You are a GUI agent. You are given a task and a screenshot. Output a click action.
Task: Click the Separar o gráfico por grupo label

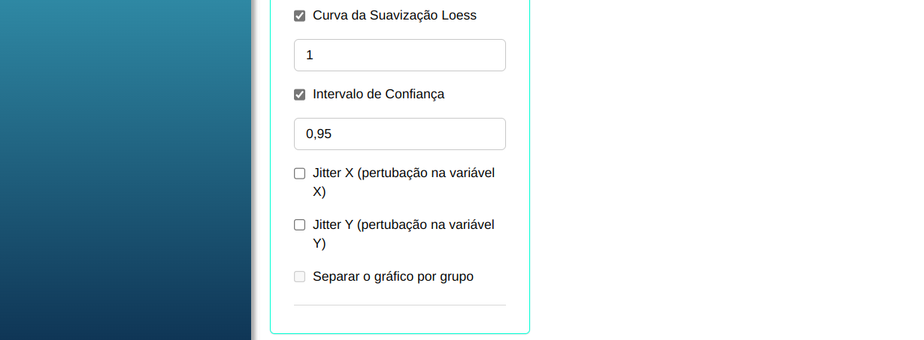(x=392, y=276)
